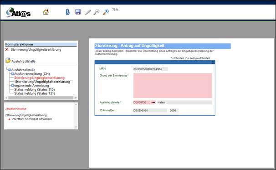
Task: Click the DE000756 Ausfuhrzollstelle code field
Action: point(142,102)
